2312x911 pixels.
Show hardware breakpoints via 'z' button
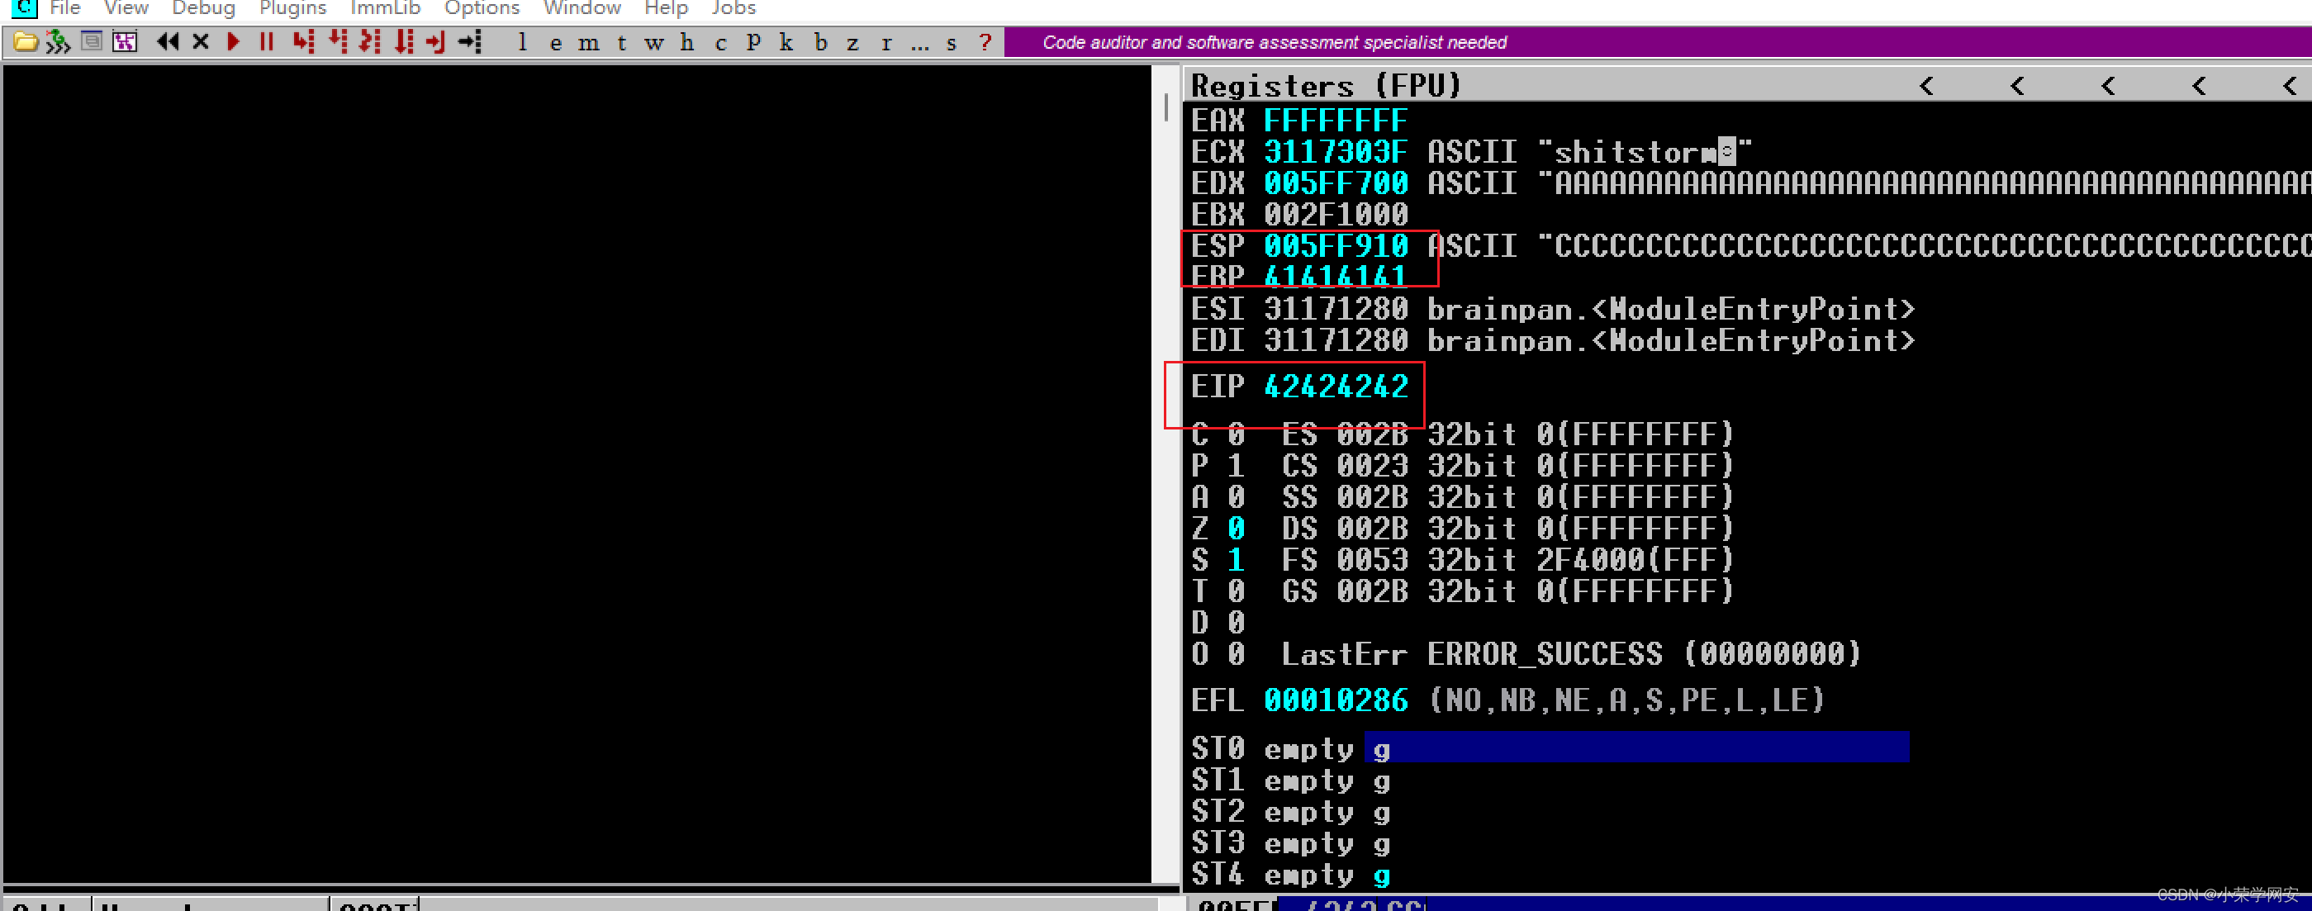852,42
